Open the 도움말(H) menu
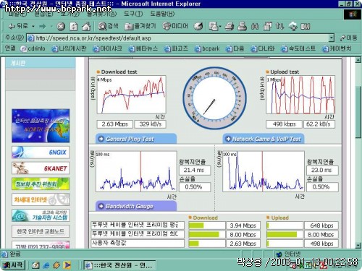The height and width of the screenshot is (271, 362). click(x=162, y=14)
